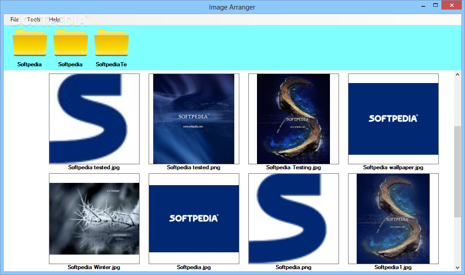Open the Tools menu
Screen dimensions: 465x275
(x=34, y=20)
